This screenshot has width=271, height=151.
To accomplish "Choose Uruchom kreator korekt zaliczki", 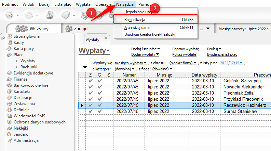I will pyautogui.click(x=155, y=34).
